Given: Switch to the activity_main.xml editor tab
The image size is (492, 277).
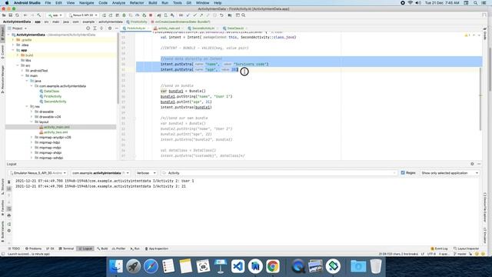Looking at the screenshot, I should 169,28.
